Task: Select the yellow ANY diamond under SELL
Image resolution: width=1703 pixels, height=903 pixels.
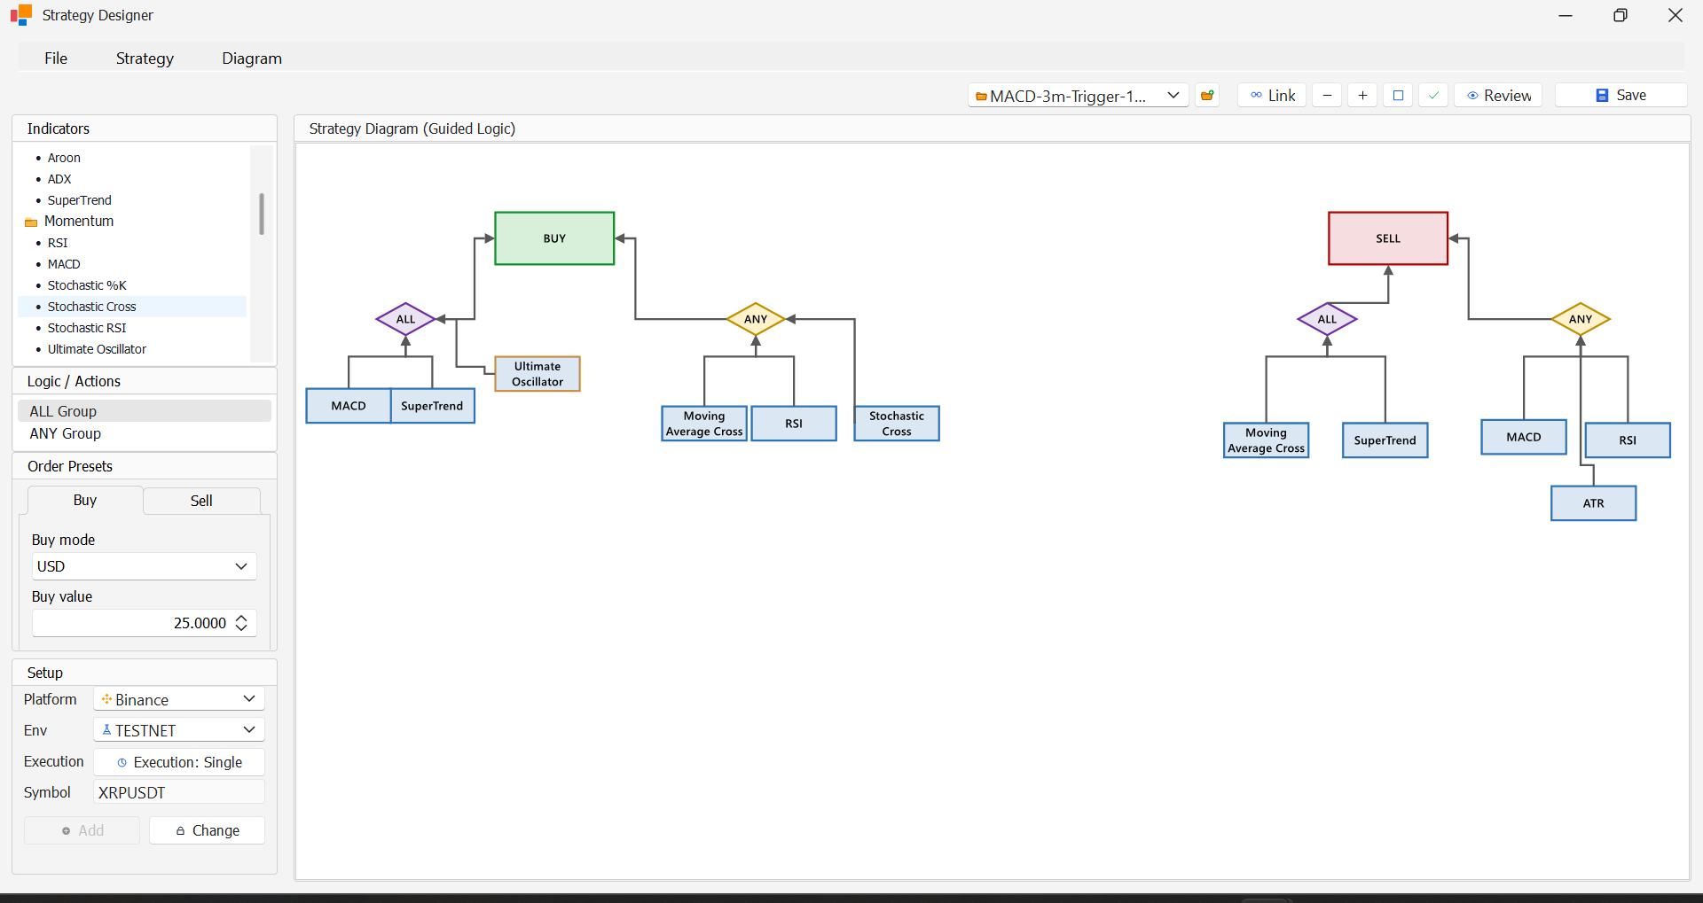Action: [1581, 319]
